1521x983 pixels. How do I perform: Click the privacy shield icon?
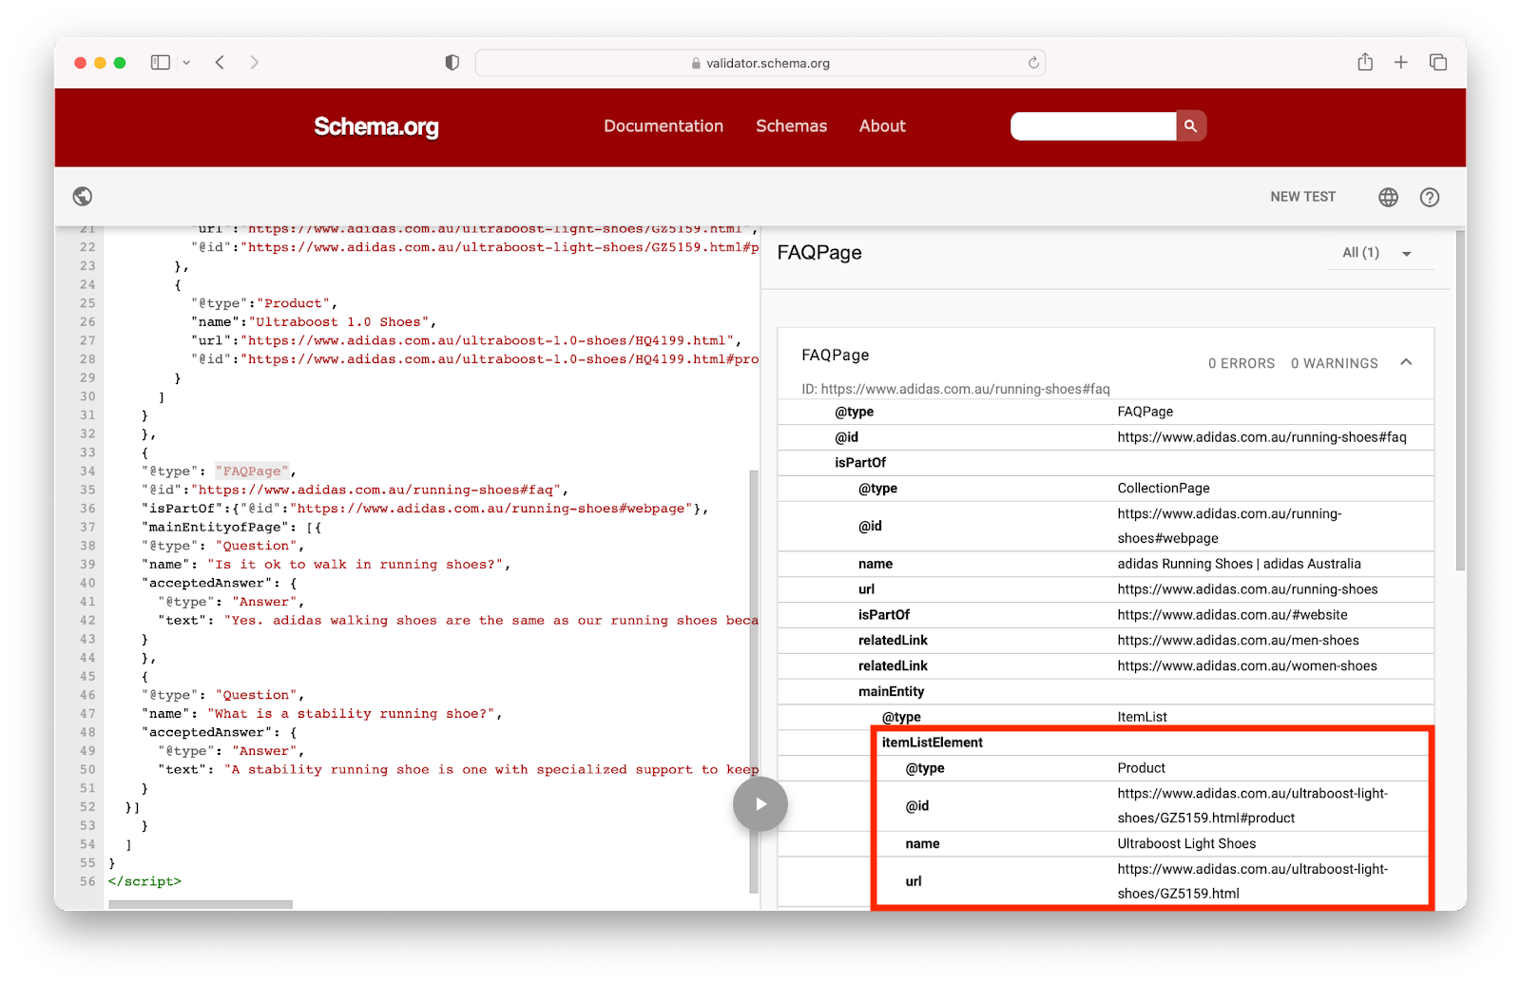(452, 63)
